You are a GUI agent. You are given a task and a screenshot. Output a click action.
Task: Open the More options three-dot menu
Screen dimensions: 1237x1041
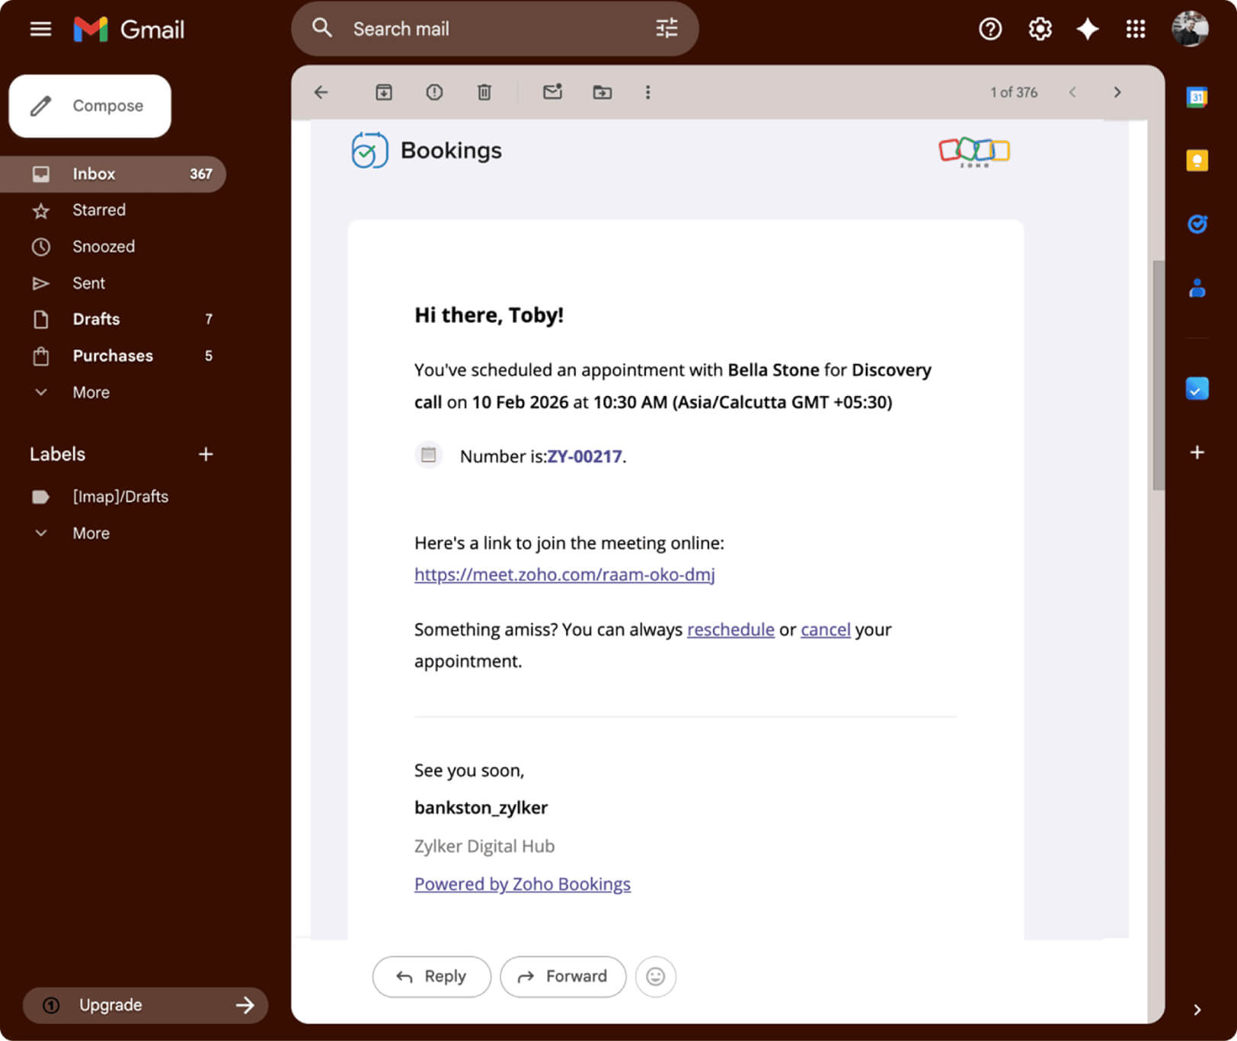(x=647, y=92)
